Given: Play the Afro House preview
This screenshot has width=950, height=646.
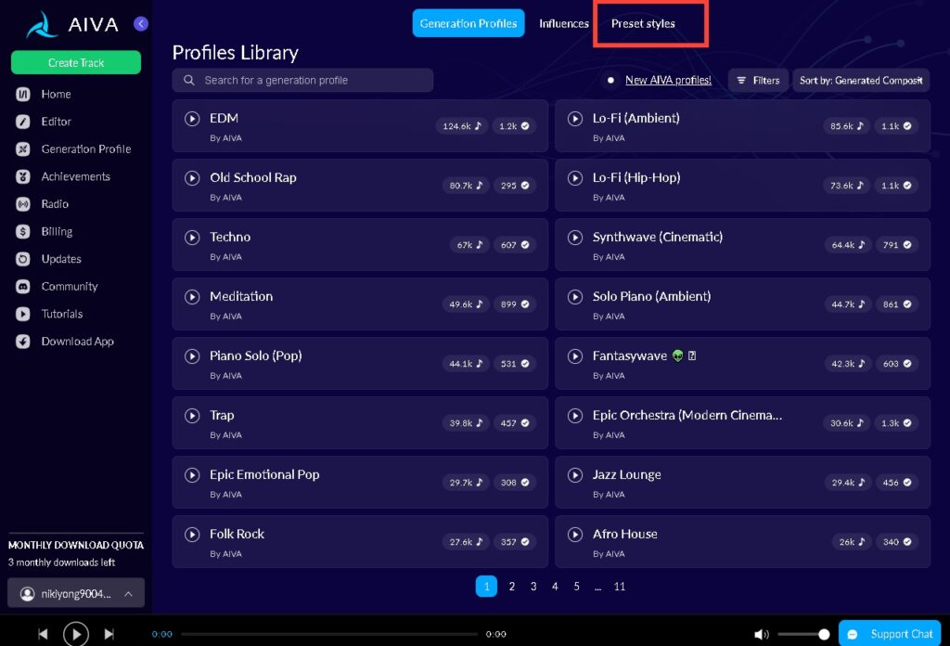Looking at the screenshot, I should pyautogui.click(x=575, y=535).
